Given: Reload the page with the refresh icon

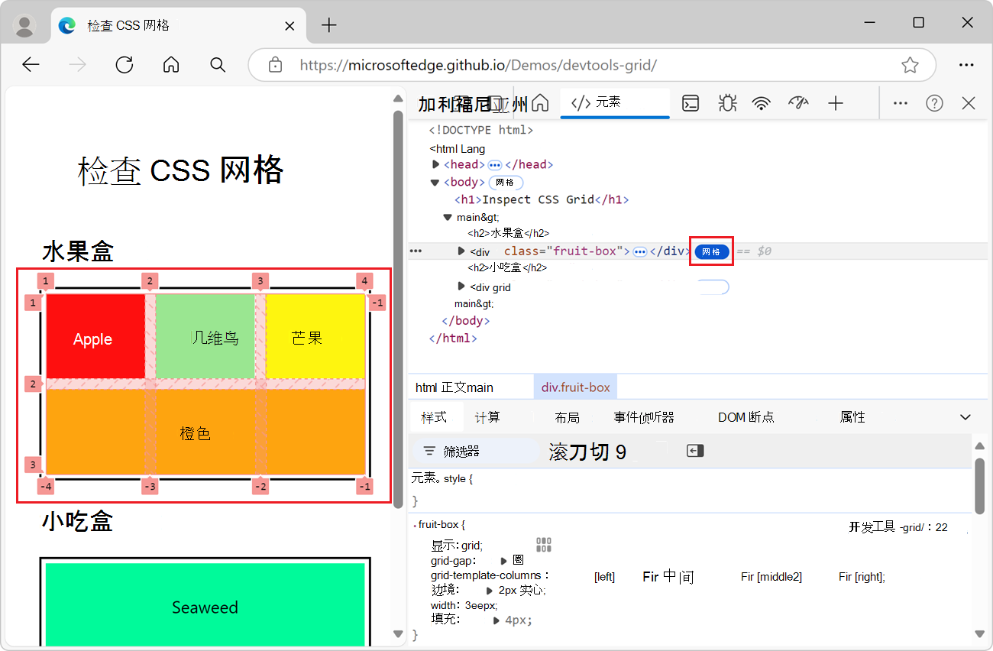Looking at the screenshot, I should 124,65.
